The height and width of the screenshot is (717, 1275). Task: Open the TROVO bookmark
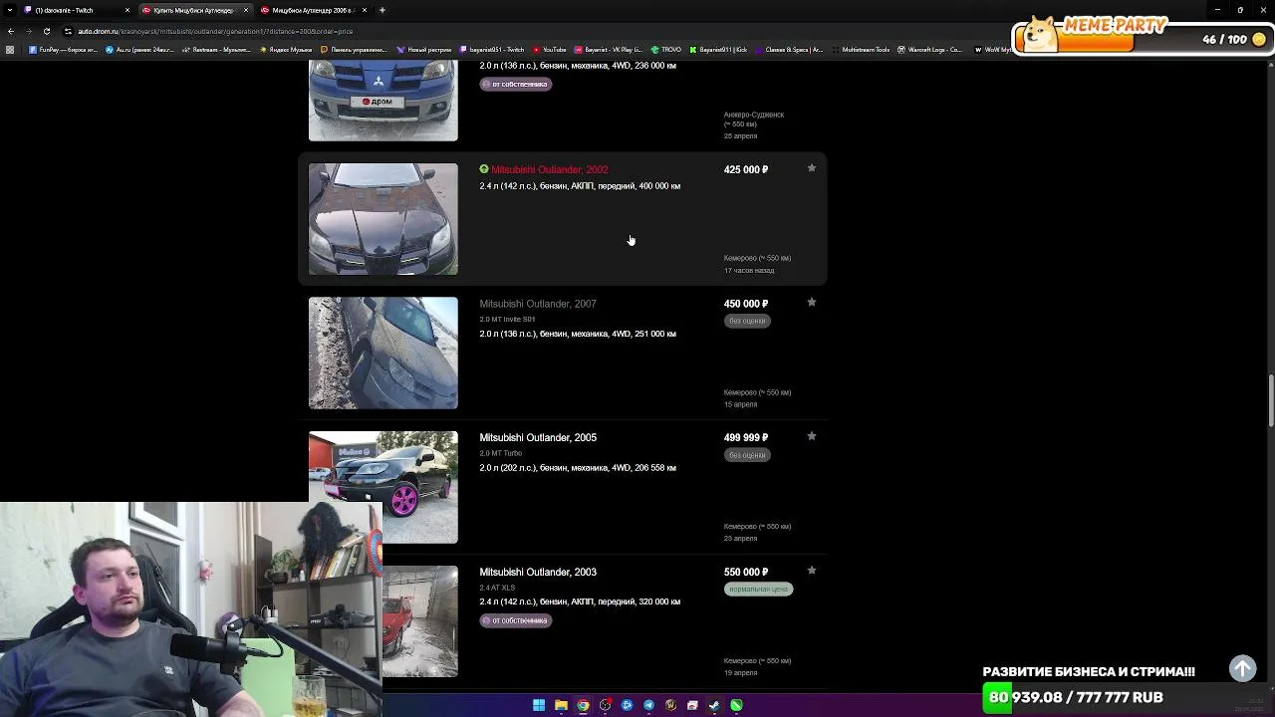(666, 49)
